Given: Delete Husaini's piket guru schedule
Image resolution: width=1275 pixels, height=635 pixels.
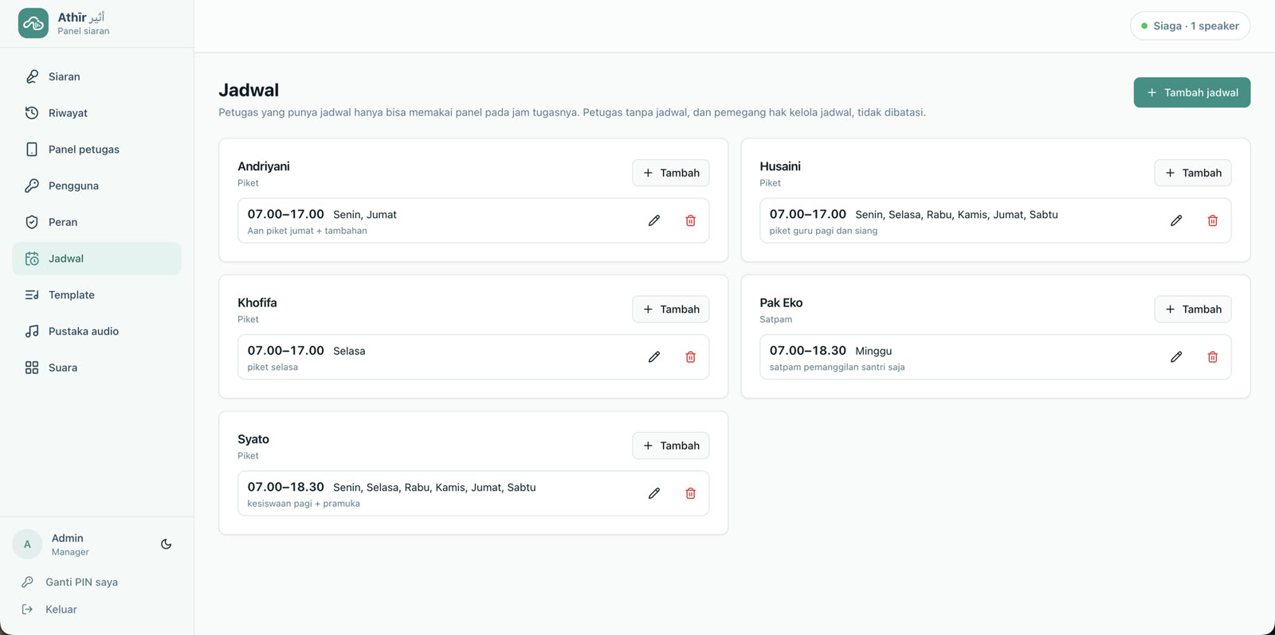Looking at the screenshot, I should (x=1213, y=220).
